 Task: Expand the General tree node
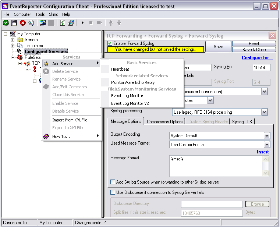(13, 40)
